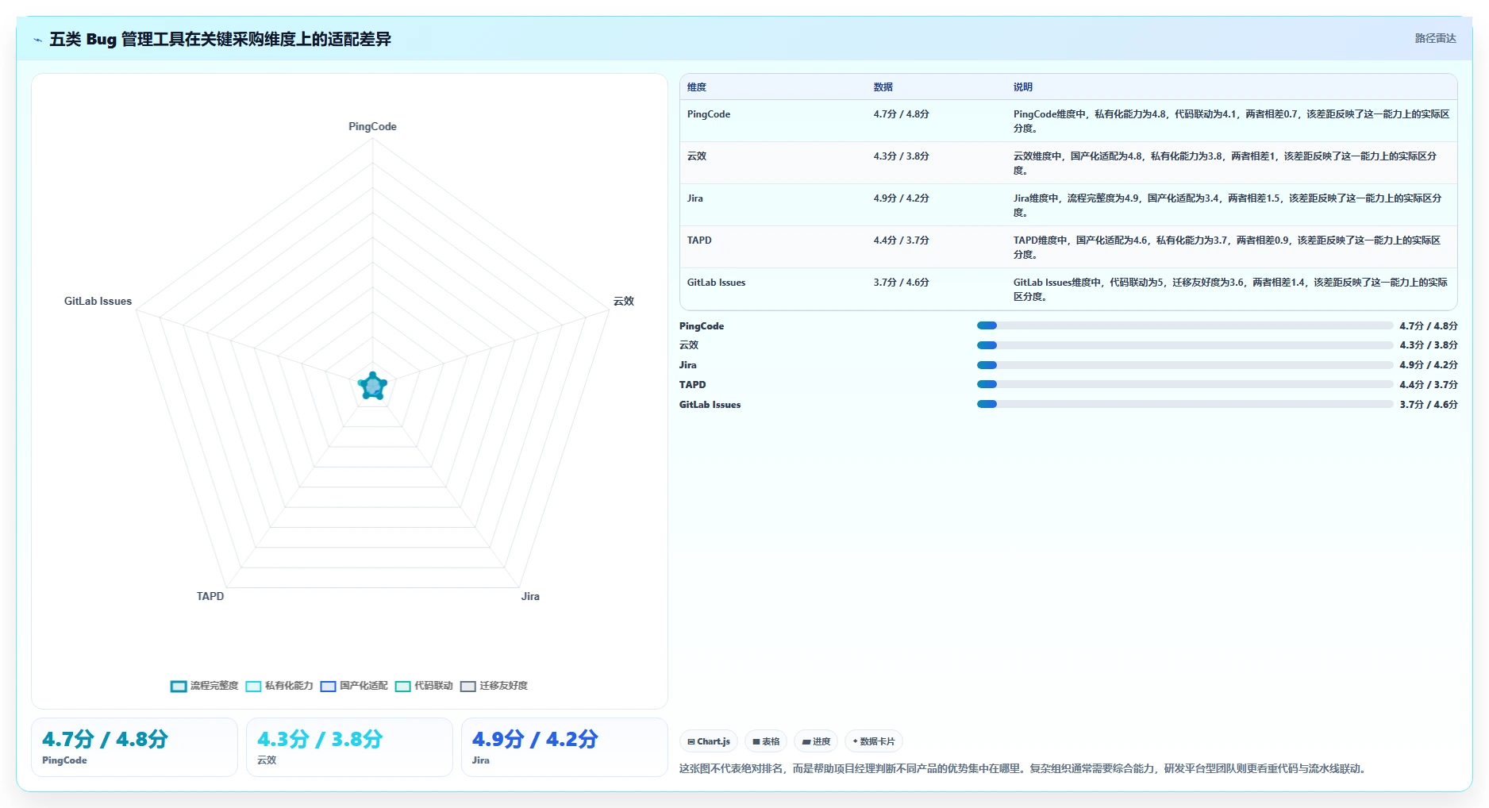Click the 路径雷达 label in header
The height and width of the screenshot is (808, 1489).
[x=1435, y=38]
